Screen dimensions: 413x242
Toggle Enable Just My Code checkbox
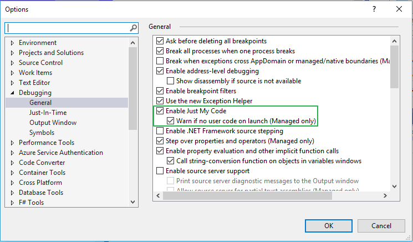(161, 111)
